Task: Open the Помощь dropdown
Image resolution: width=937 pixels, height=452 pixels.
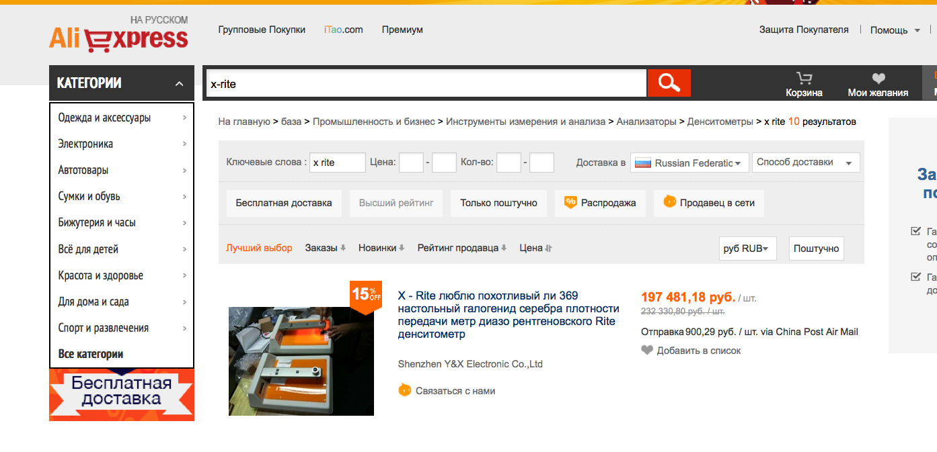Action: tap(895, 30)
